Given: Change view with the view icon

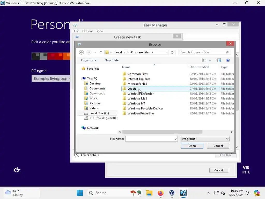Looking at the screenshot, I should pyautogui.click(x=204, y=60).
